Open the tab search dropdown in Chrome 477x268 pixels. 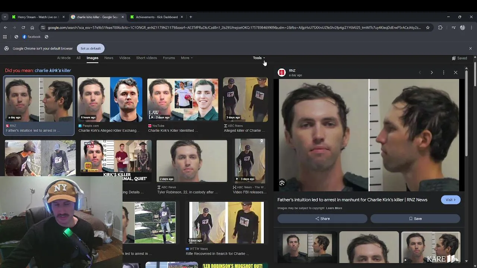click(5, 17)
